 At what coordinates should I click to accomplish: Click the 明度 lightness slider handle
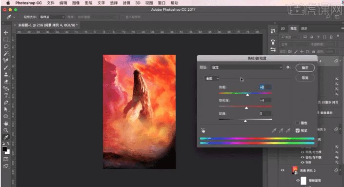coord(245,121)
